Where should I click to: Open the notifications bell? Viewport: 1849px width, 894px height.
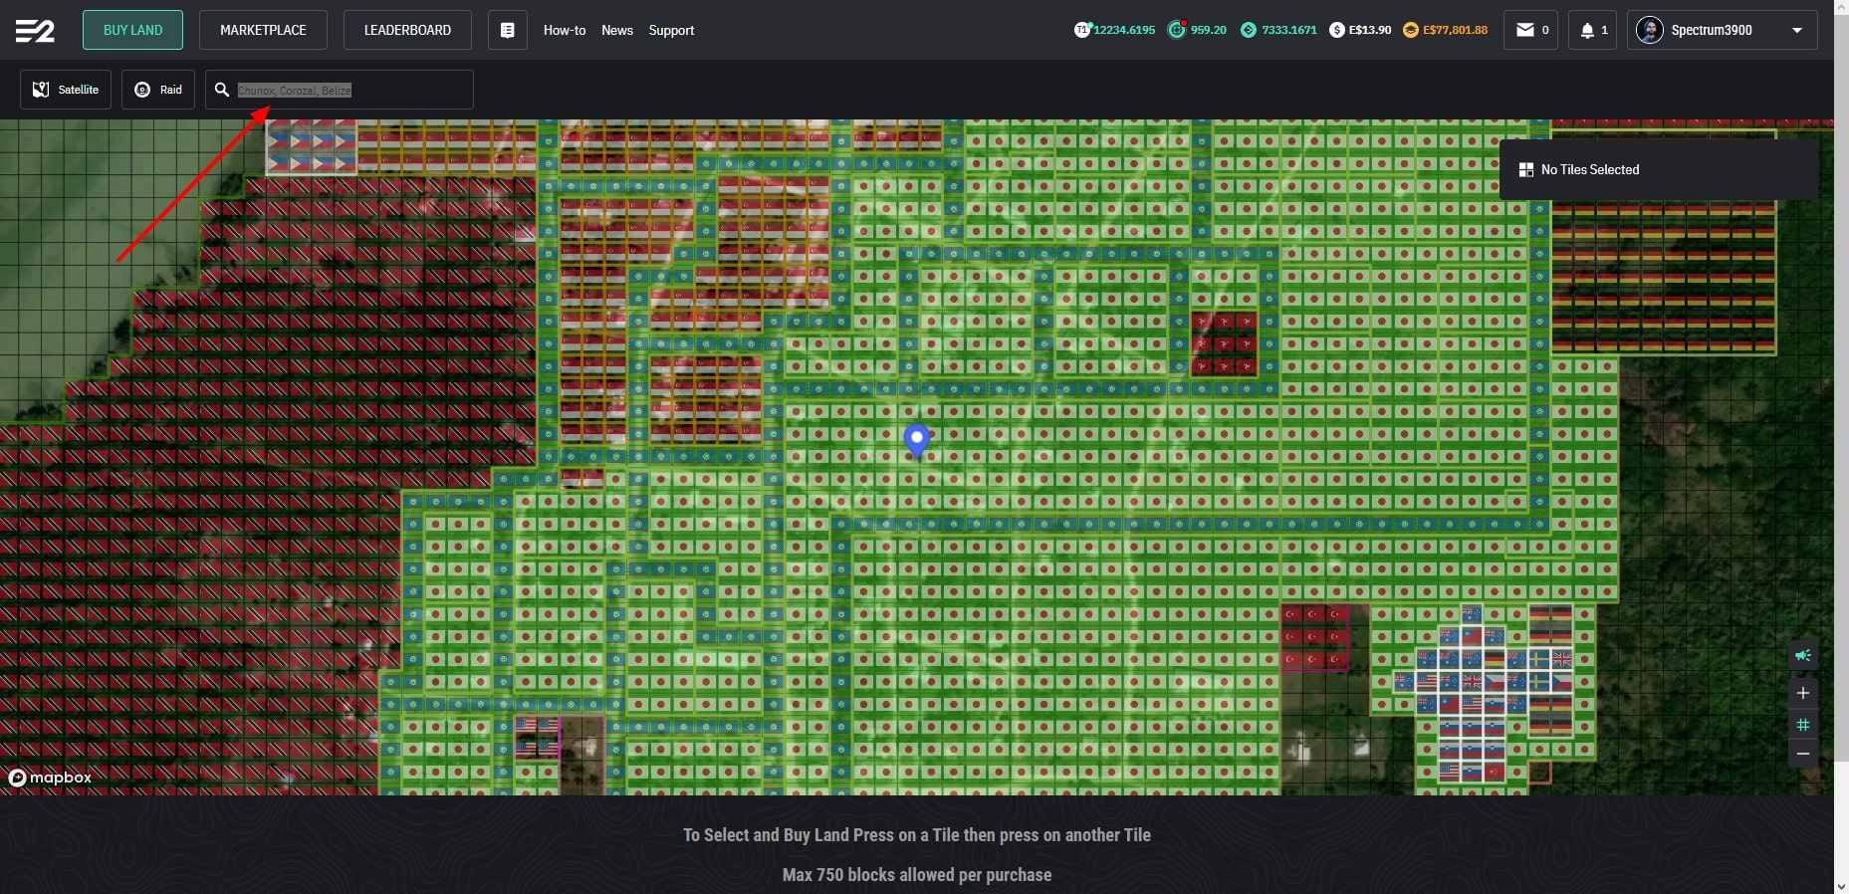(1592, 30)
